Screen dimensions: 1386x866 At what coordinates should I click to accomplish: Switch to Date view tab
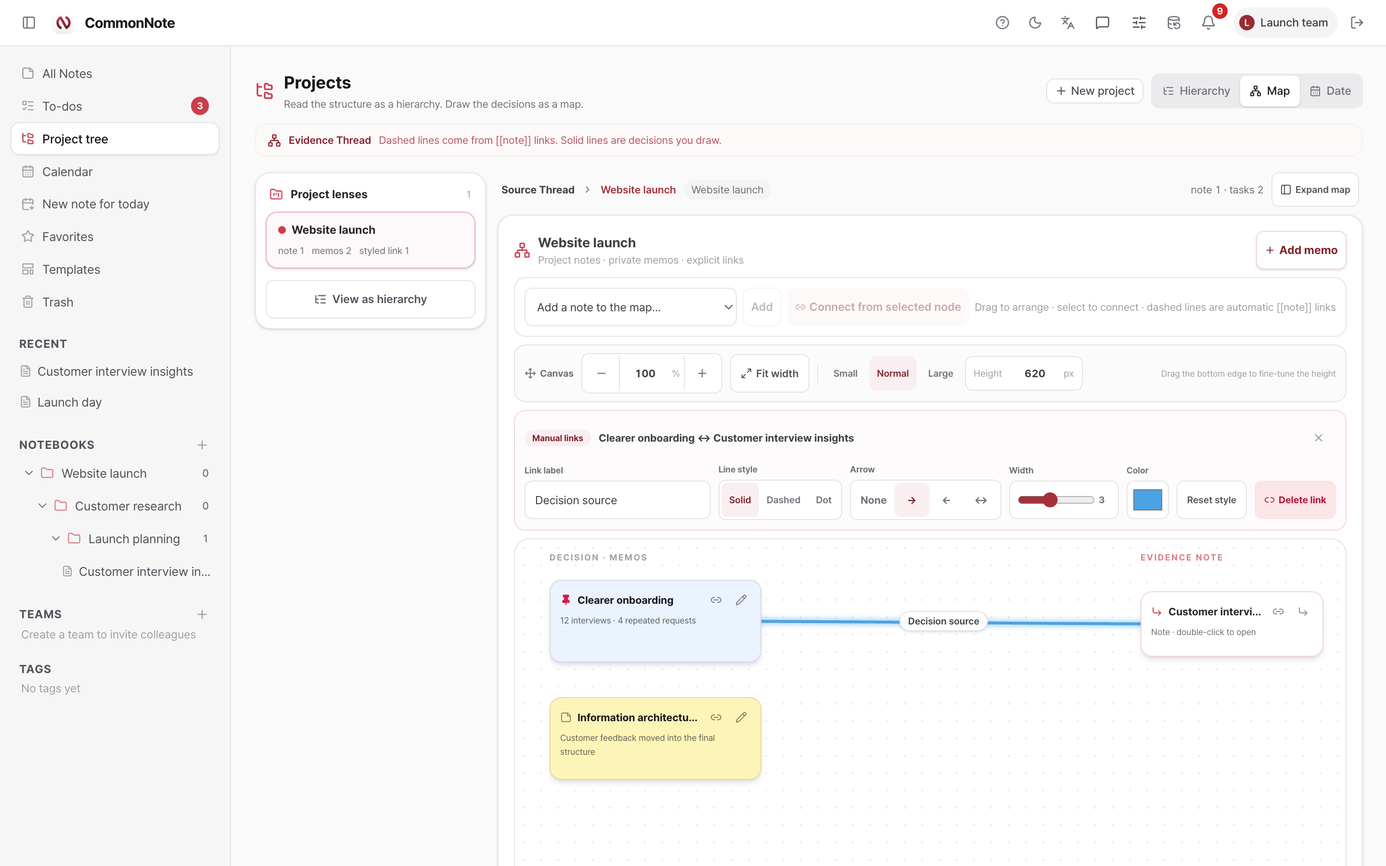pyautogui.click(x=1331, y=91)
